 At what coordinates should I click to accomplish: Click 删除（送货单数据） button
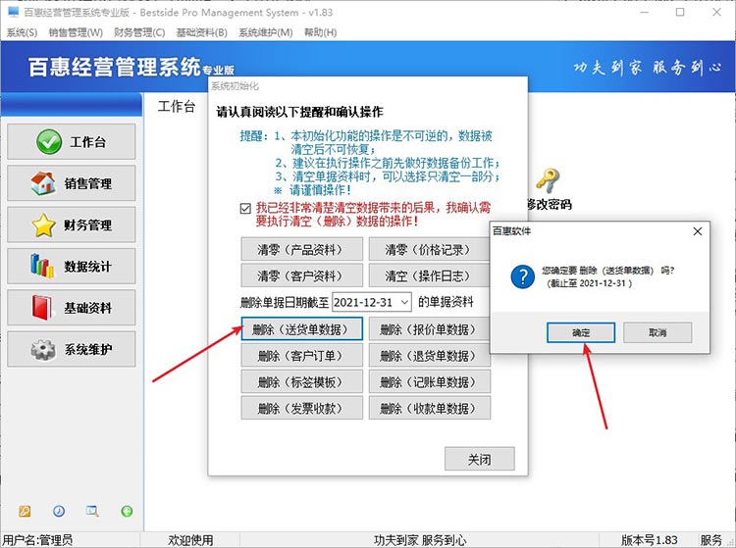(302, 329)
